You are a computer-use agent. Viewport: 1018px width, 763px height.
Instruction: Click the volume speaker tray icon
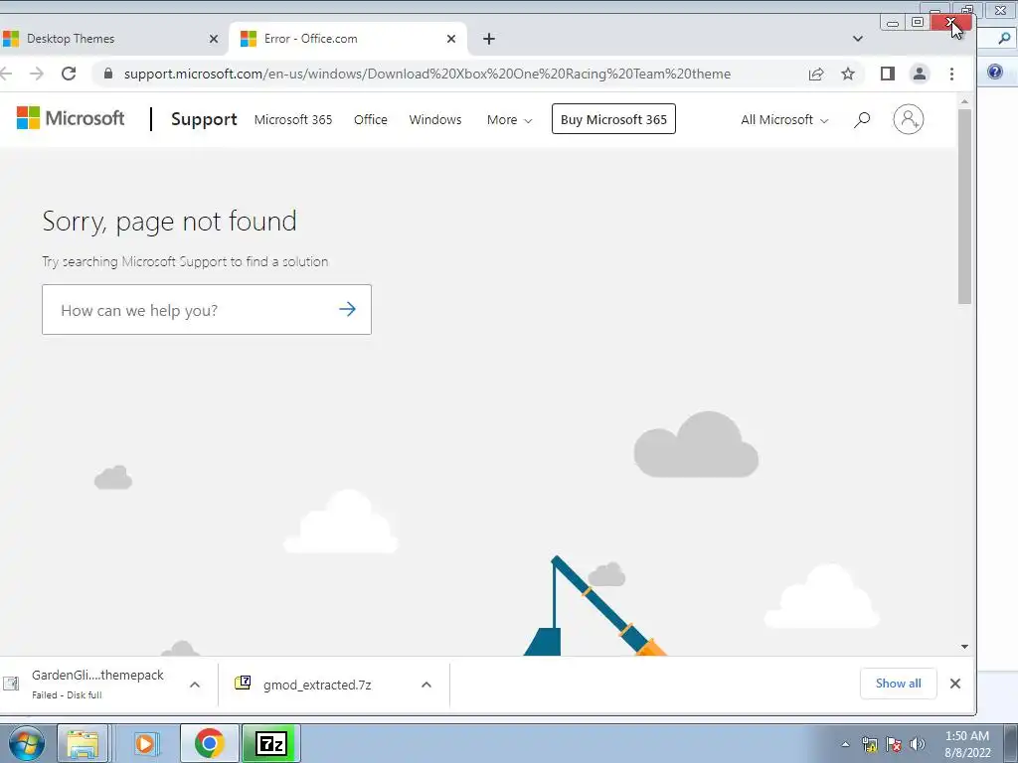918,744
